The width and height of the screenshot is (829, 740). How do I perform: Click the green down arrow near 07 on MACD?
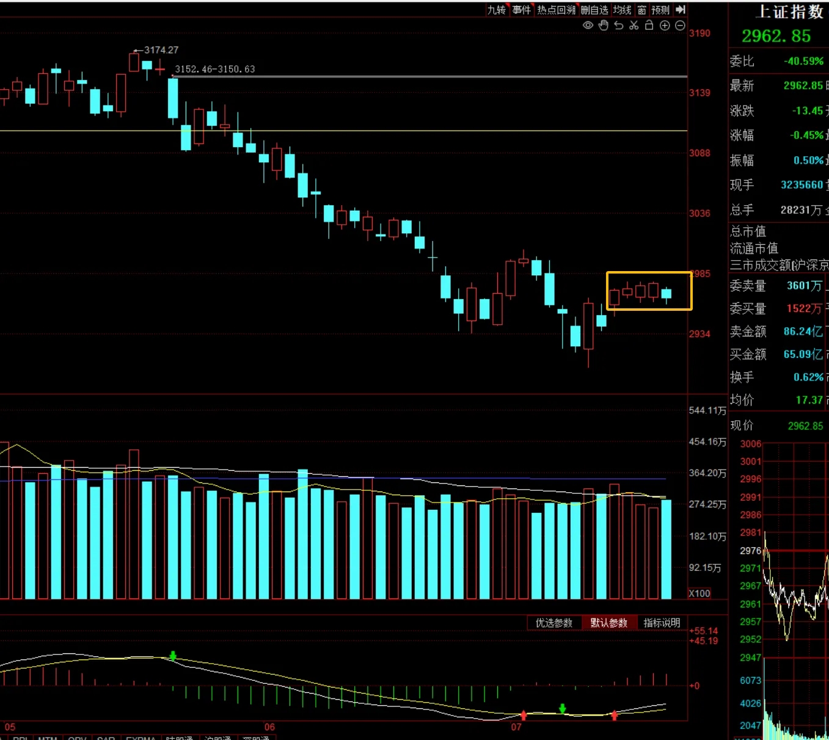click(x=563, y=708)
